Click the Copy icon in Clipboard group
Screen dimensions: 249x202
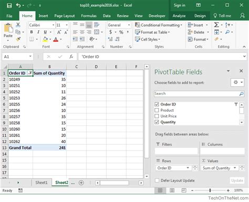(18, 32)
